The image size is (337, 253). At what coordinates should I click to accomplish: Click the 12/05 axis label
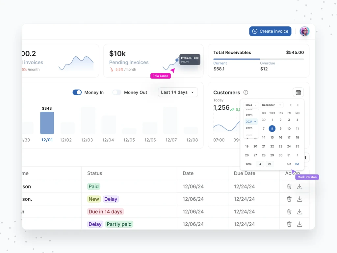tap(129, 140)
